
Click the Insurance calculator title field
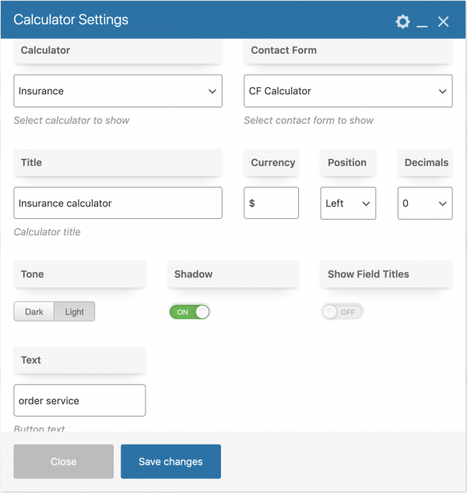[x=118, y=203]
